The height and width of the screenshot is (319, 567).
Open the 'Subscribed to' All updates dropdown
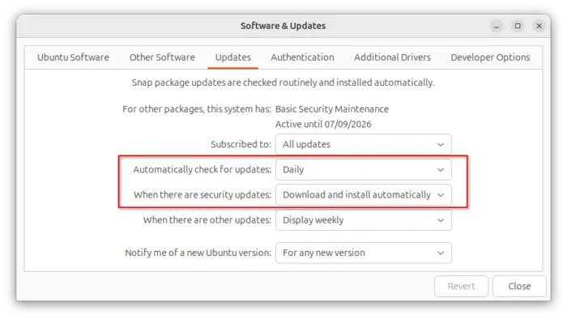pos(364,144)
